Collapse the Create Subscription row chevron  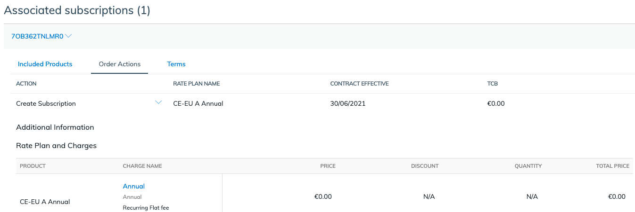pos(158,102)
